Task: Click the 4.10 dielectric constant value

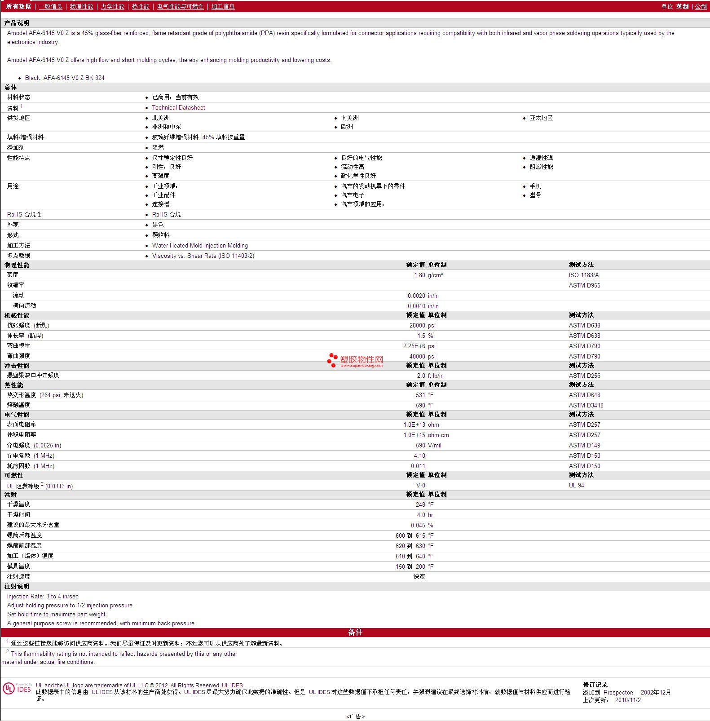Action: click(x=419, y=456)
